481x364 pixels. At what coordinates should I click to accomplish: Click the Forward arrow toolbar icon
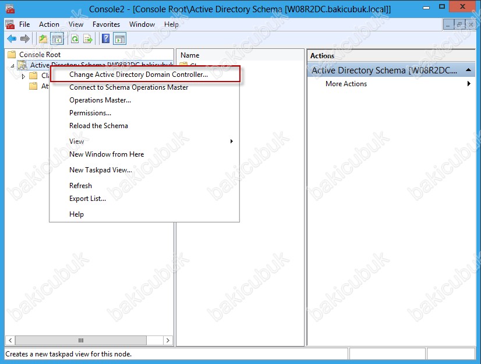click(25, 39)
